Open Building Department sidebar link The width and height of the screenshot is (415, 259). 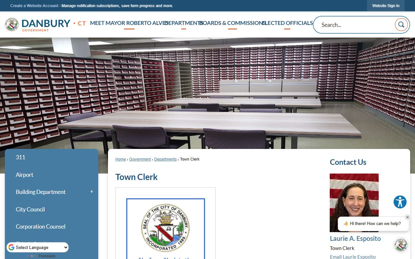click(x=41, y=192)
